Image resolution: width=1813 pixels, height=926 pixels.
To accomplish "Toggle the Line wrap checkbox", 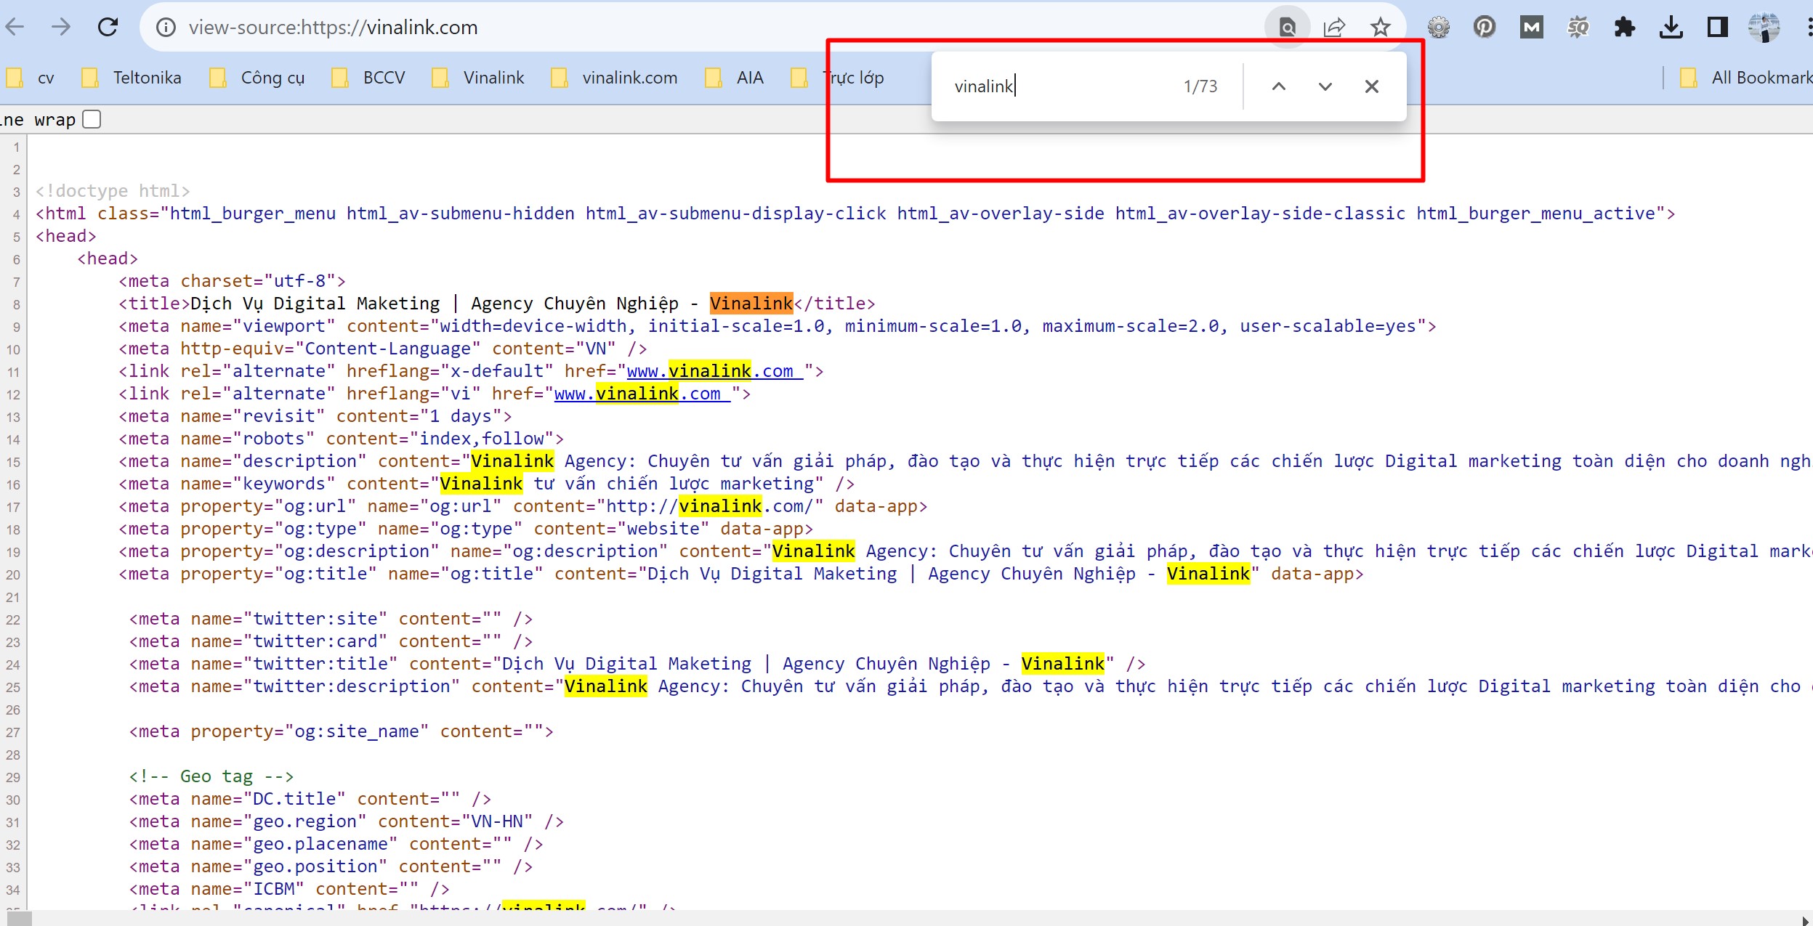I will [92, 119].
